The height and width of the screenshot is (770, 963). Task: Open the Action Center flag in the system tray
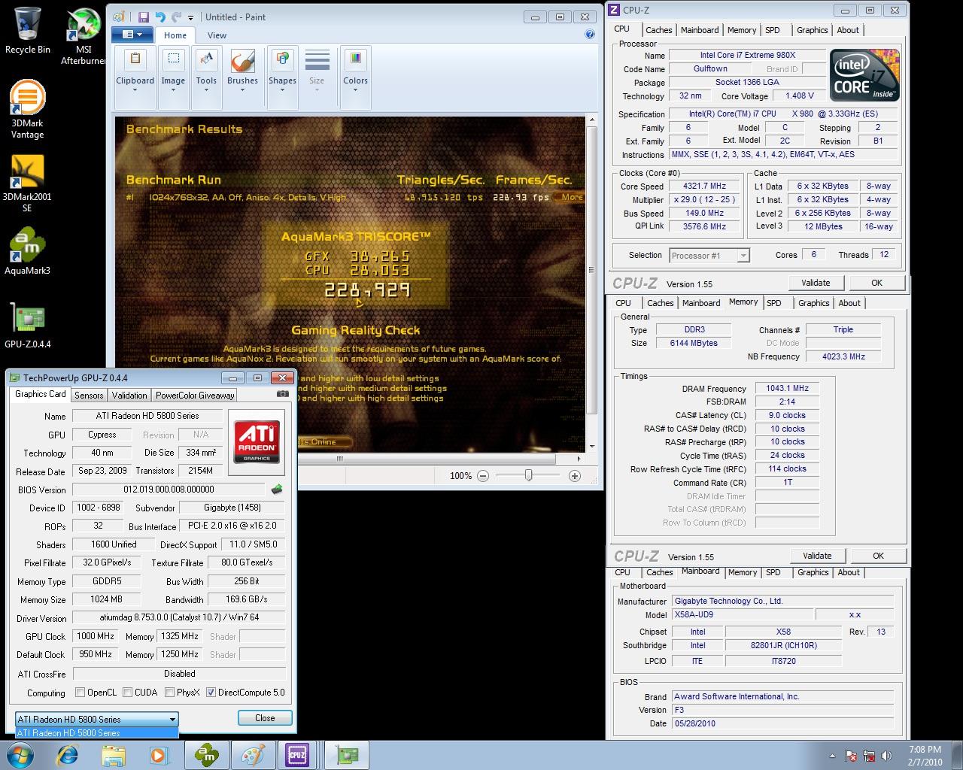tap(851, 756)
